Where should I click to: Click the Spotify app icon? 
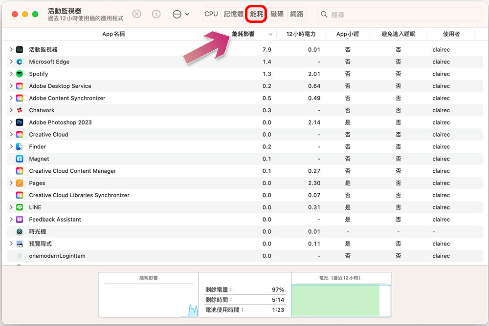pos(20,74)
